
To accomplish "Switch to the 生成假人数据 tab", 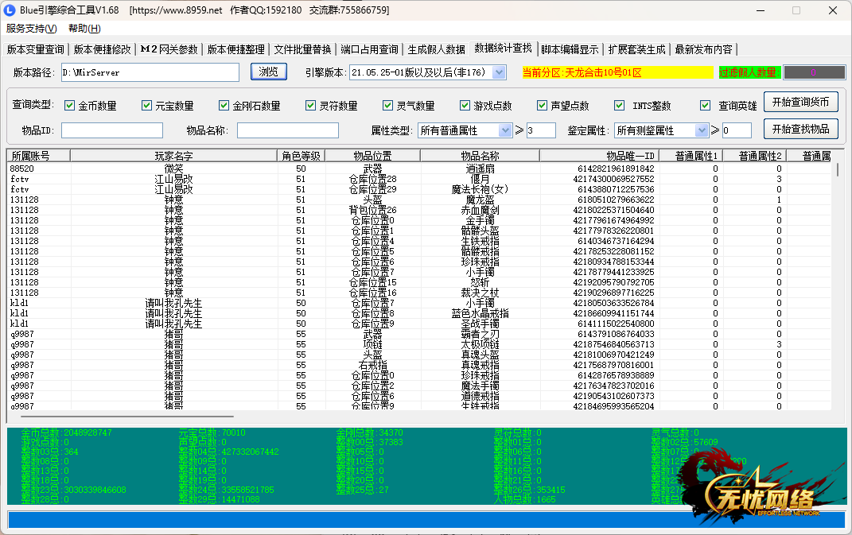I will tap(436, 49).
